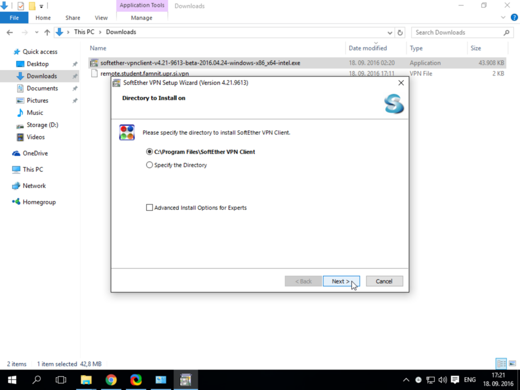Select default C:\Program Files install directory

(201, 152)
